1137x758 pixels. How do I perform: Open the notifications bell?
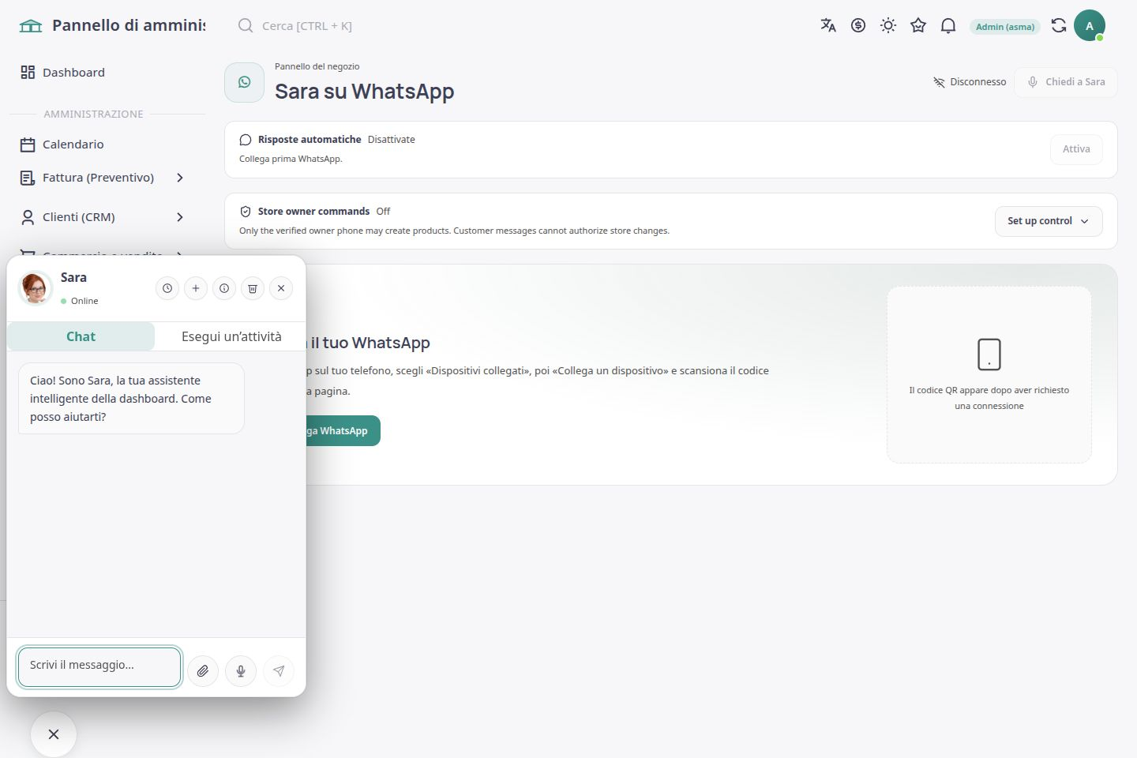click(948, 25)
